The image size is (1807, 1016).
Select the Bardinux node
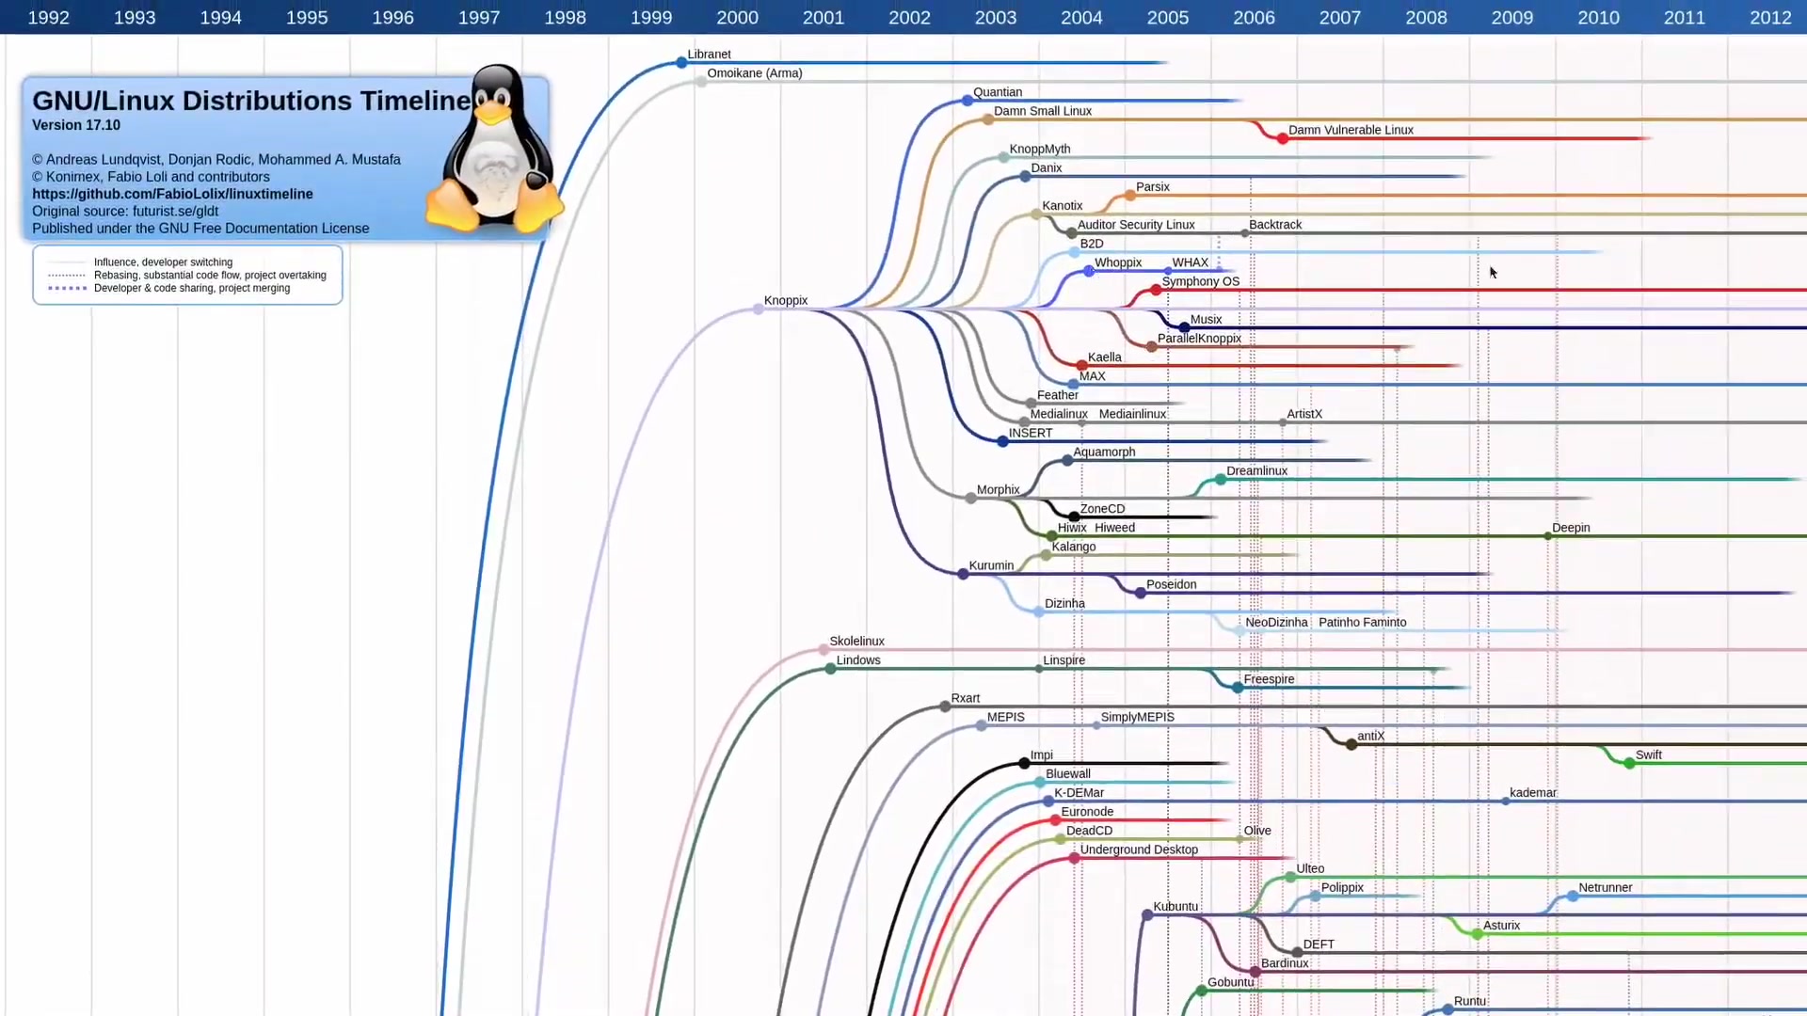click(x=1255, y=972)
